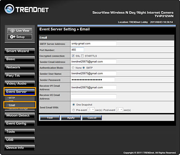
Task: Click the Test button
Action: (50, 118)
